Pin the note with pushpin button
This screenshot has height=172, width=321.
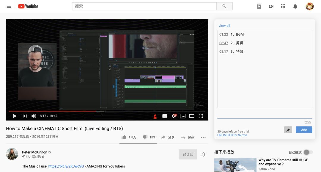pos(288,130)
